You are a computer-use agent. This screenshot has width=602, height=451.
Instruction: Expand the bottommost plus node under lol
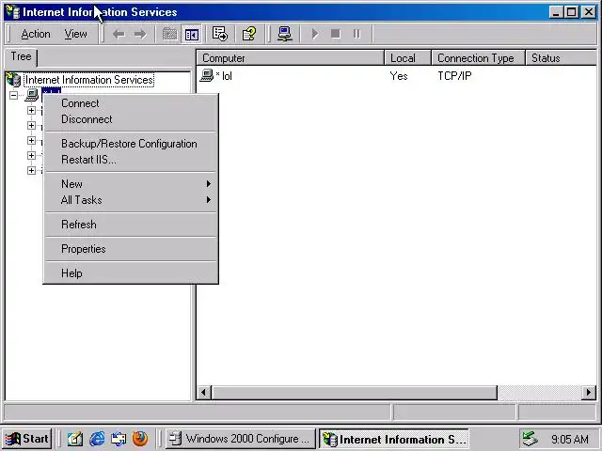31,170
